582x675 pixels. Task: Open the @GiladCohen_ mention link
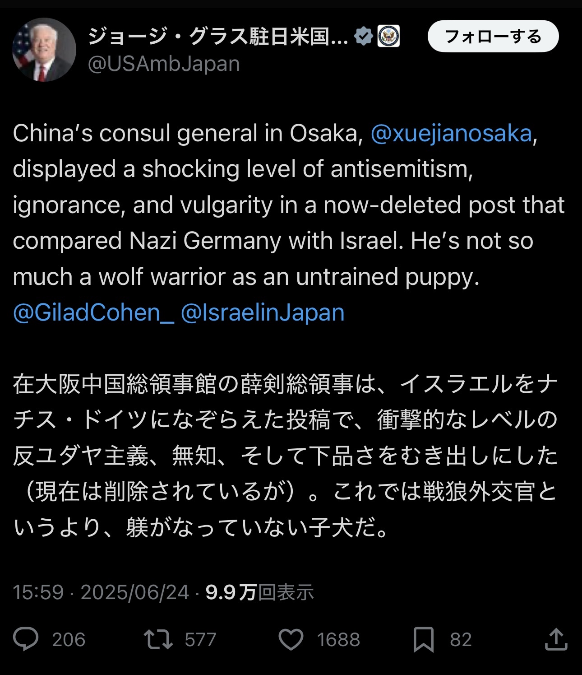coord(93,312)
